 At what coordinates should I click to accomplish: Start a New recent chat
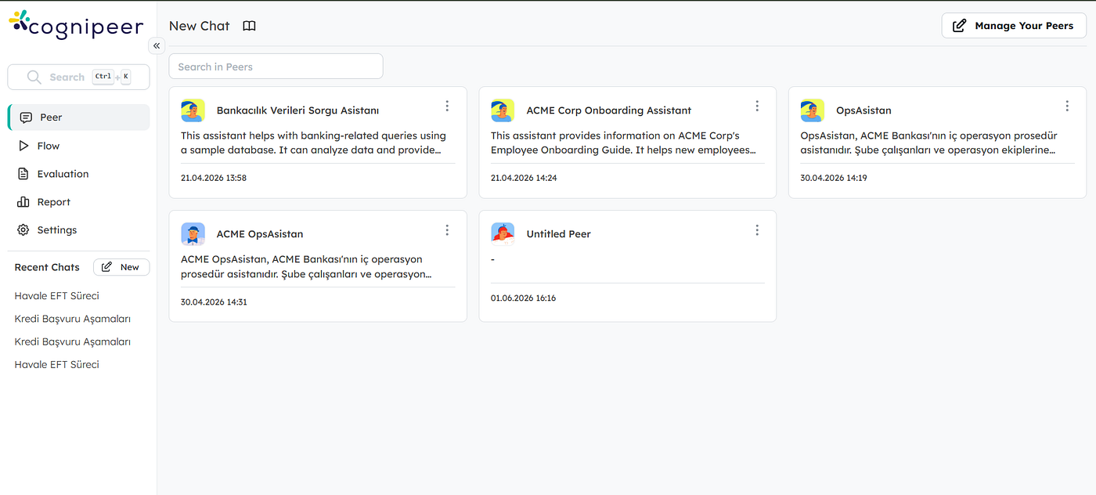tap(121, 267)
